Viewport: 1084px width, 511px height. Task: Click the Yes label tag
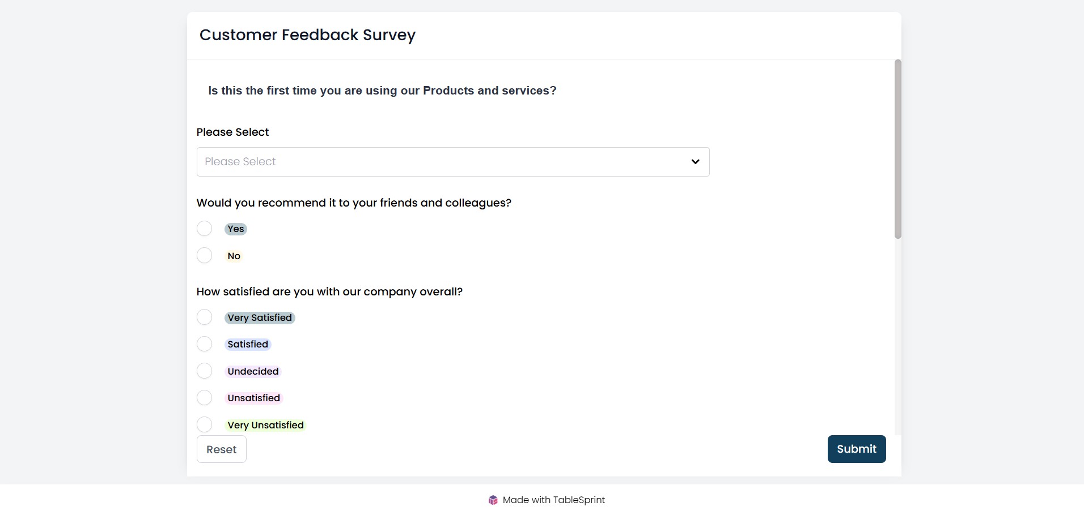coord(236,229)
